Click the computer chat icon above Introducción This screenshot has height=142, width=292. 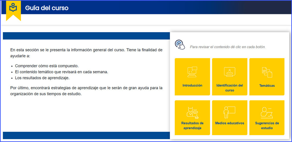[x=192, y=72]
